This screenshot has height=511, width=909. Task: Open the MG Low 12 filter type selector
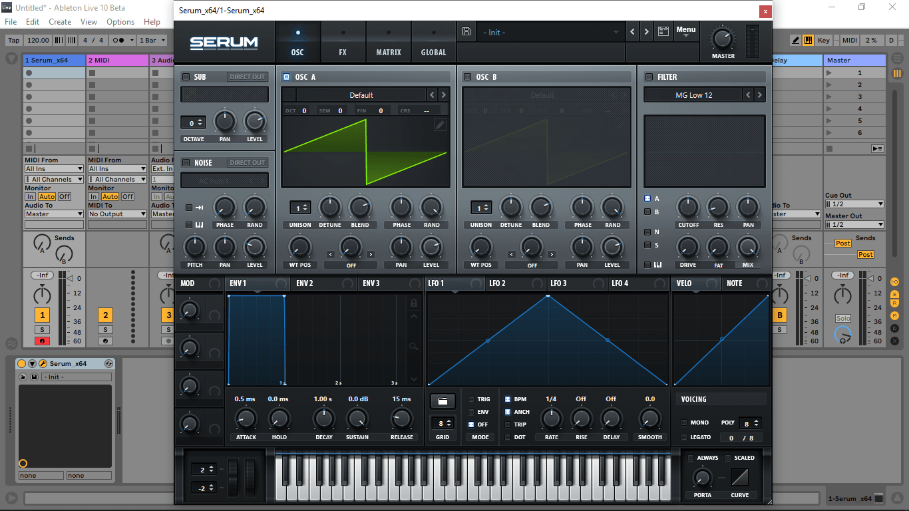[693, 95]
